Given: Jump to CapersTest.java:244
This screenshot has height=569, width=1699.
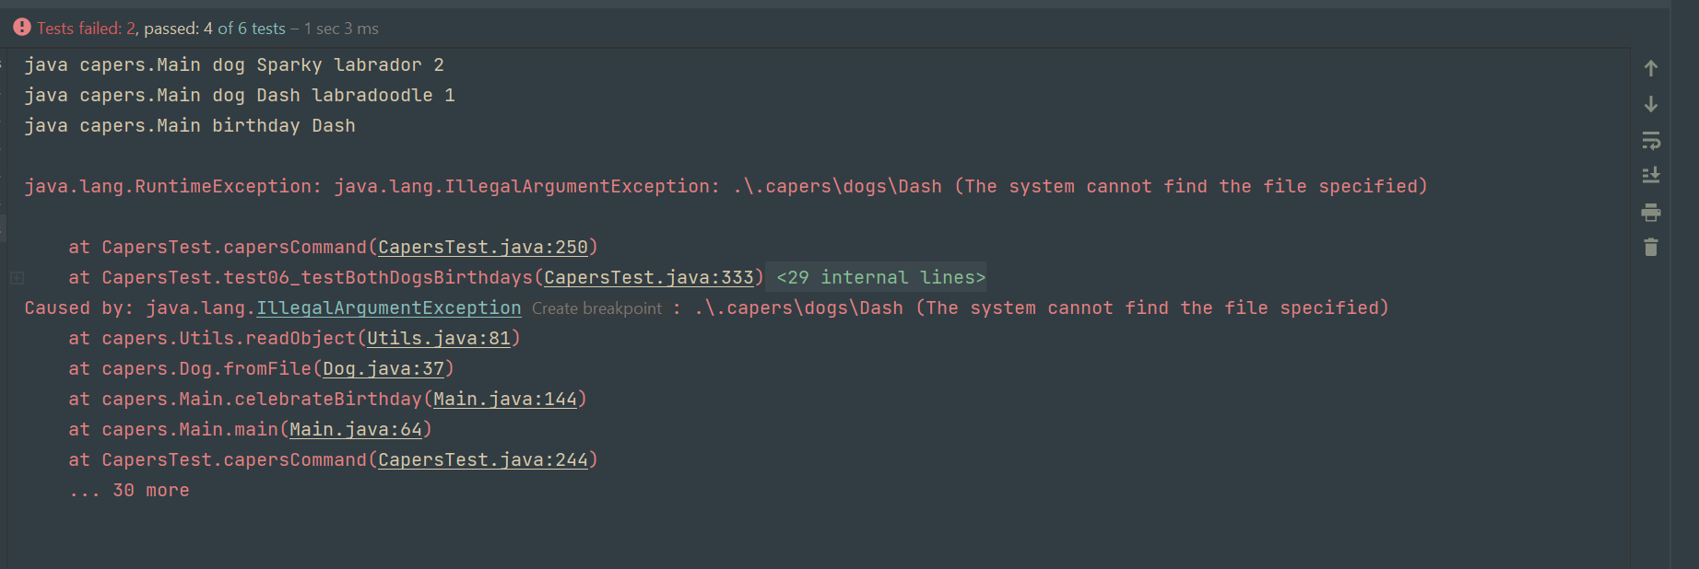Looking at the screenshot, I should (482, 459).
